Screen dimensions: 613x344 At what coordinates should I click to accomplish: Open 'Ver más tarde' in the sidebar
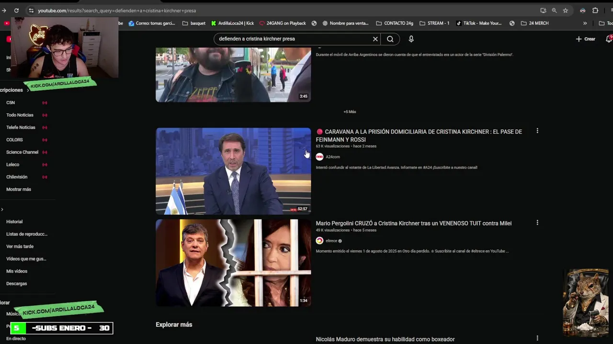pos(20,247)
